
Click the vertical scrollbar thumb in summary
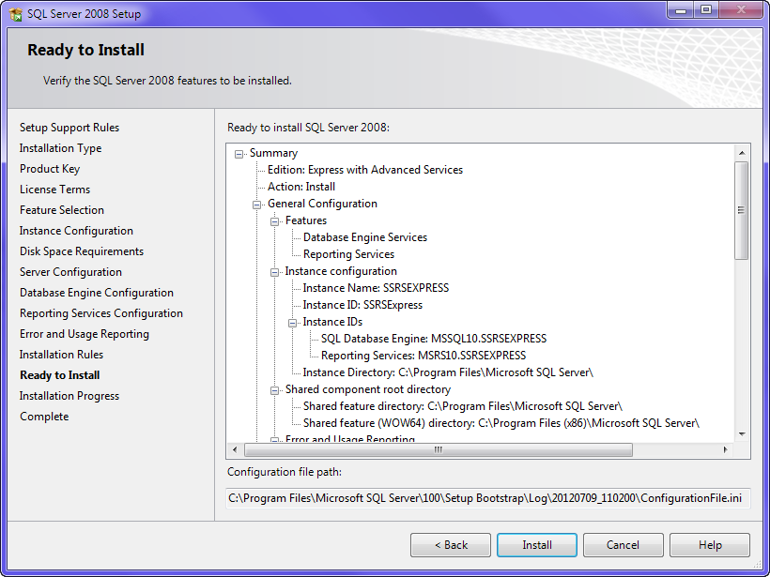[x=742, y=210]
